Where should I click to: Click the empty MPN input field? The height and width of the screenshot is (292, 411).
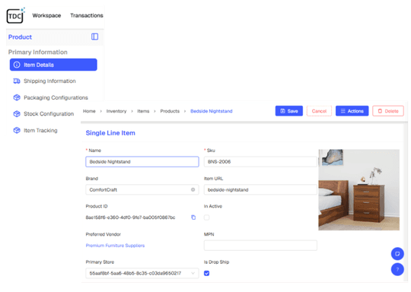(x=260, y=246)
